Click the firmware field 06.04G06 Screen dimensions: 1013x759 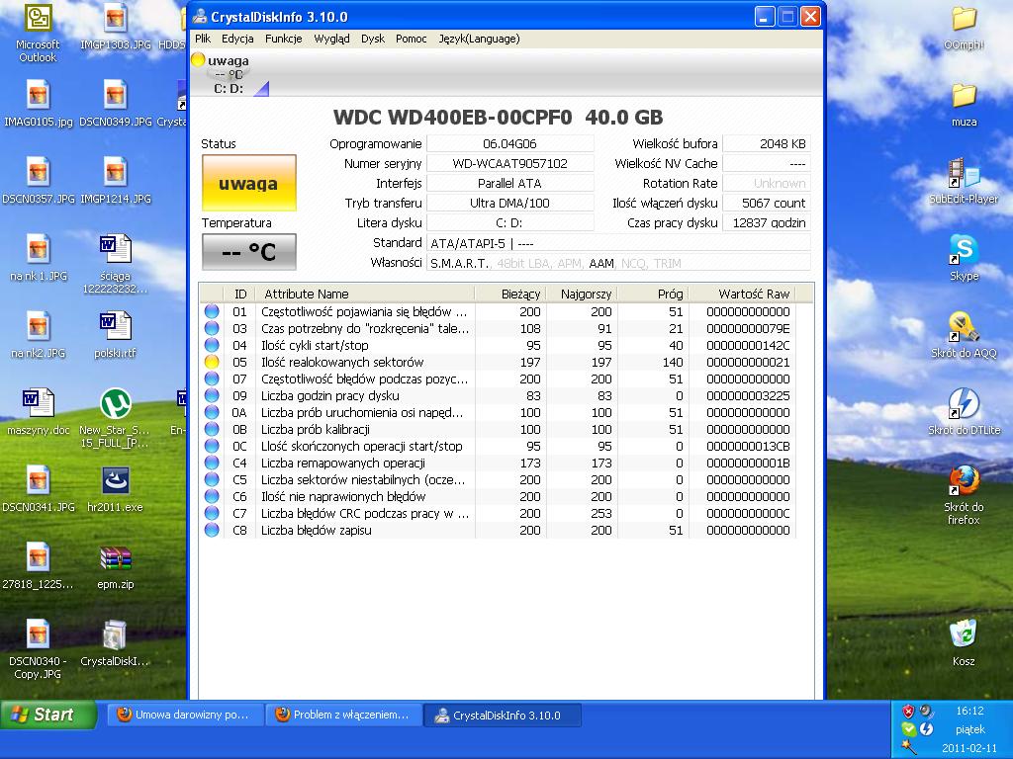(x=509, y=144)
